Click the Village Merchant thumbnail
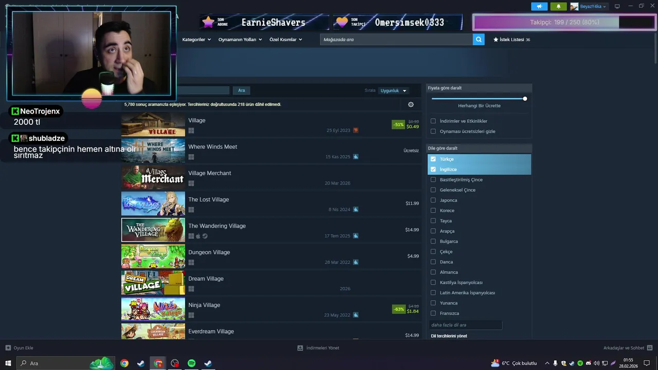This screenshot has height=370, width=658. [x=153, y=177]
